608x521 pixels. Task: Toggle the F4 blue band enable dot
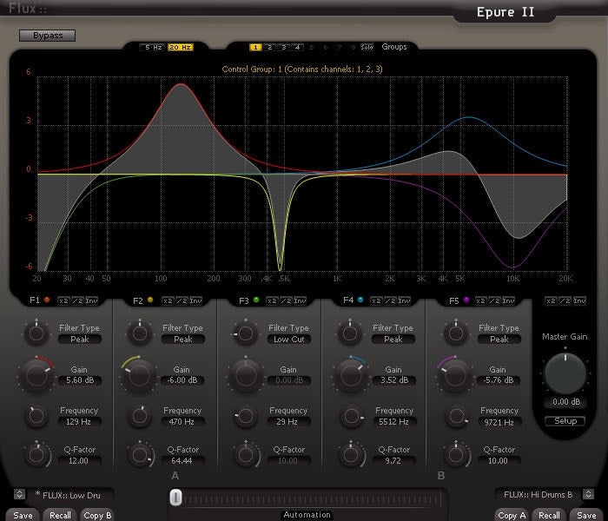coord(360,300)
